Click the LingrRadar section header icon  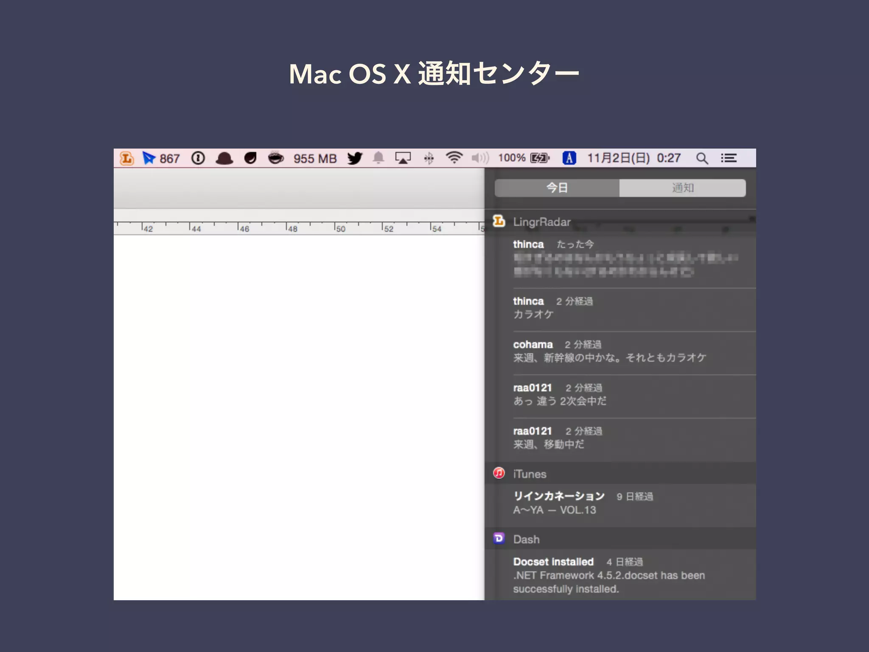click(x=499, y=221)
